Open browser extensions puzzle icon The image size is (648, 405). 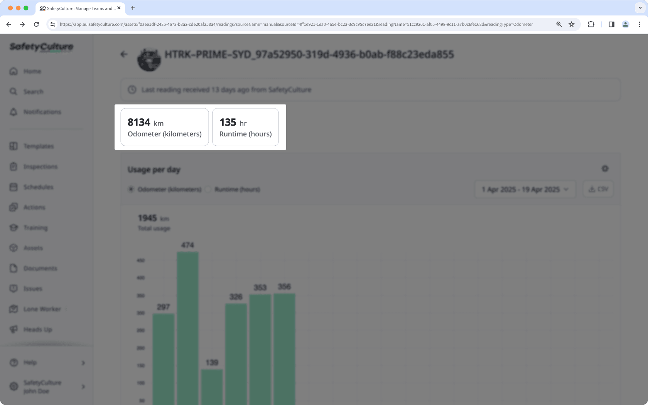coord(591,24)
